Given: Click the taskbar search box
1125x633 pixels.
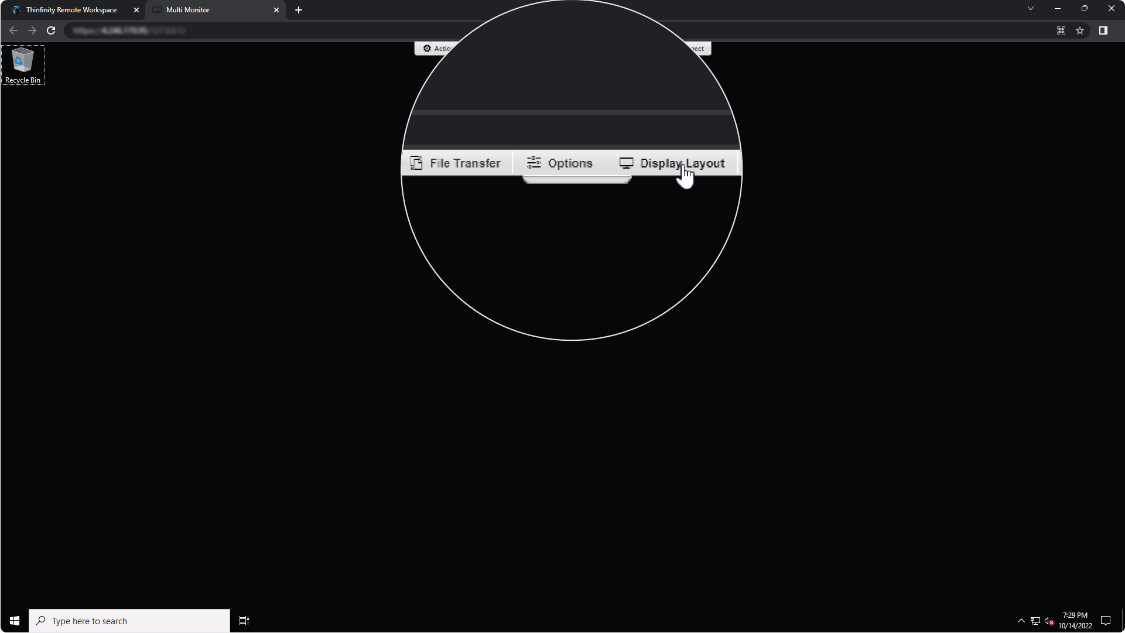Looking at the screenshot, I should (129, 621).
